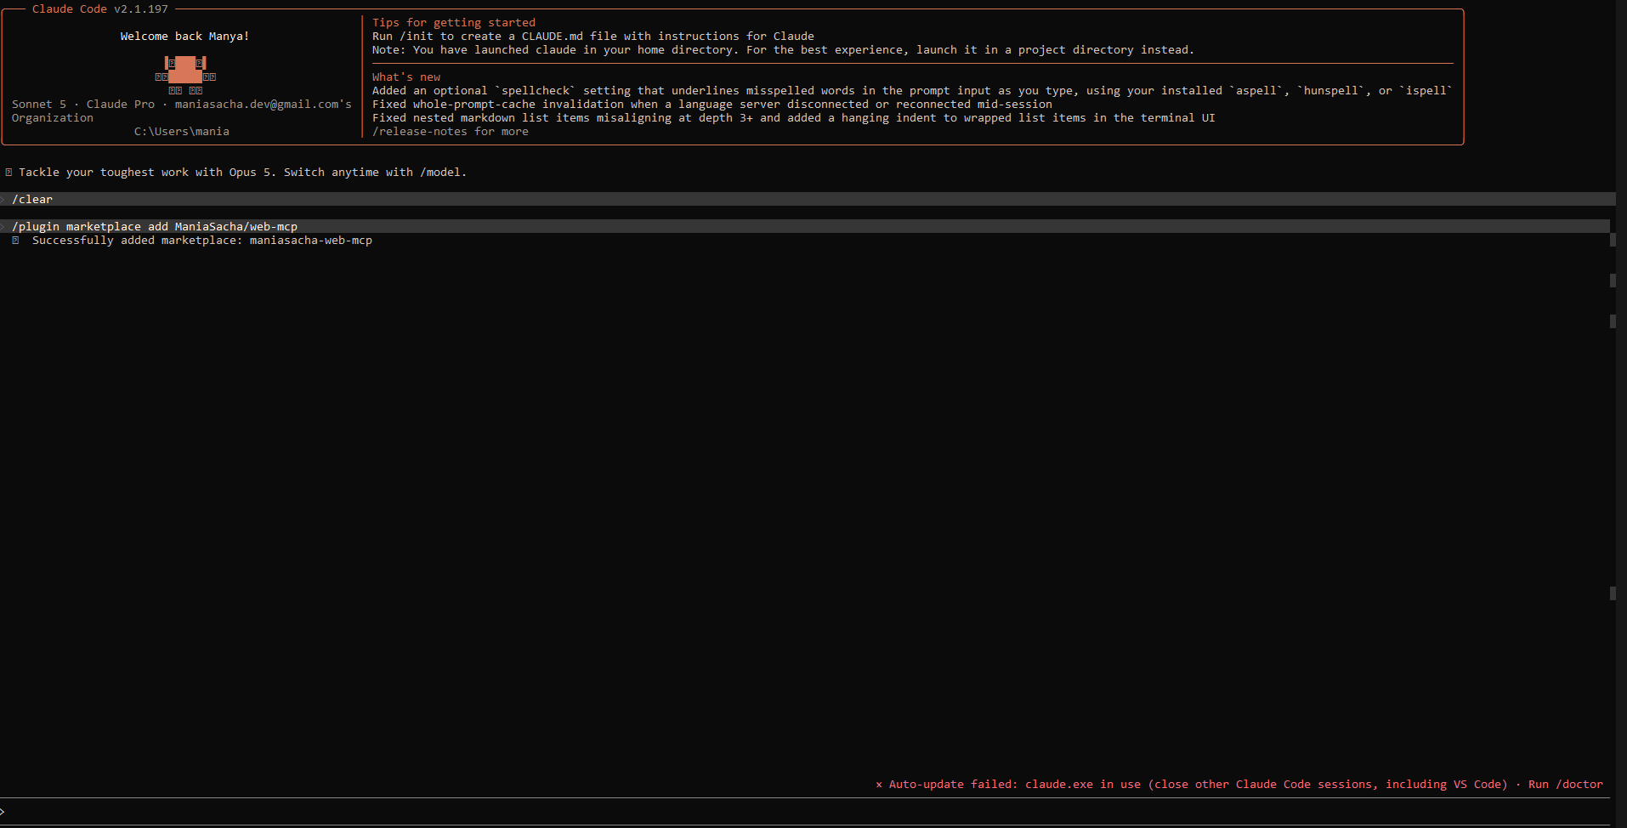The height and width of the screenshot is (828, 1627).
Task: Click the icon before the Opus 5 tip
Action: pyautogui.click(x=9, y=173)
